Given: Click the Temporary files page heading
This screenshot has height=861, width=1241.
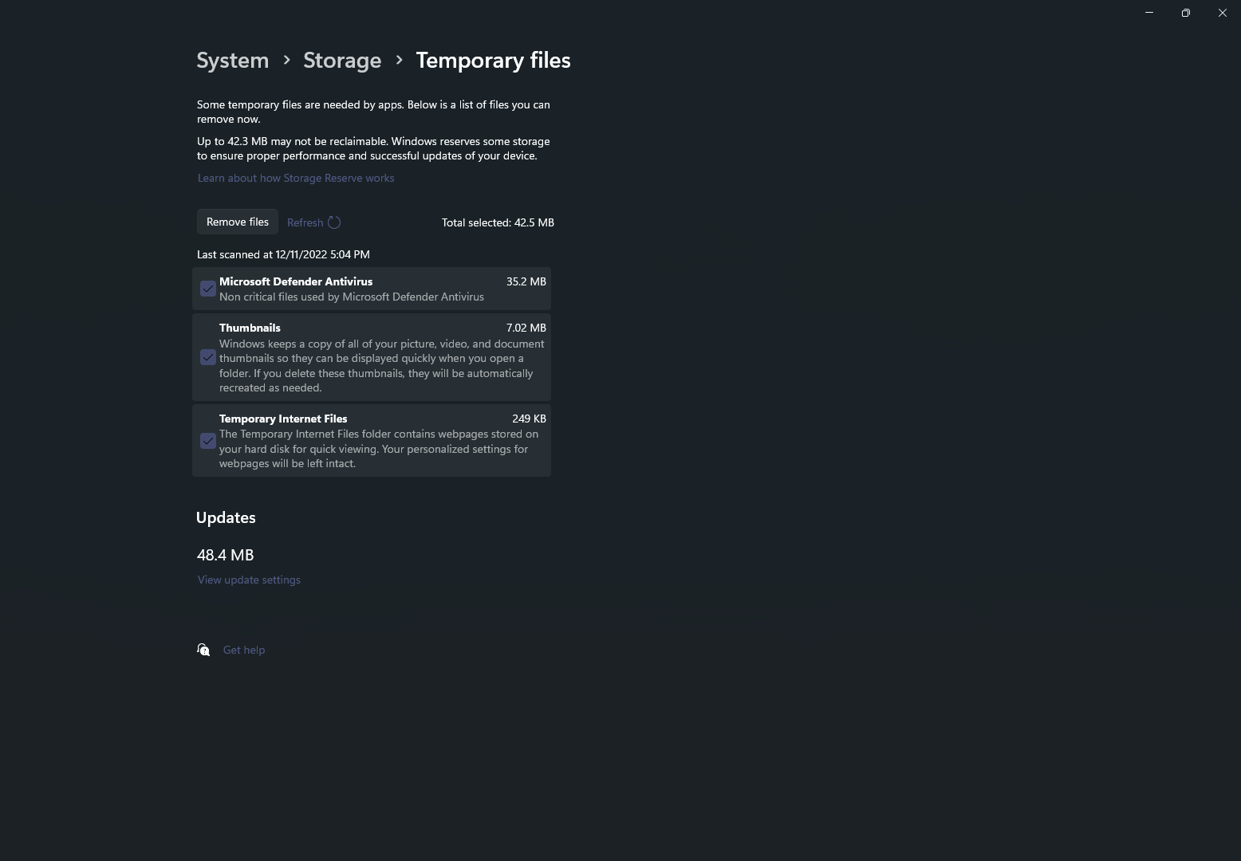Looking at the screenshot, I should (x=493, y=61).
